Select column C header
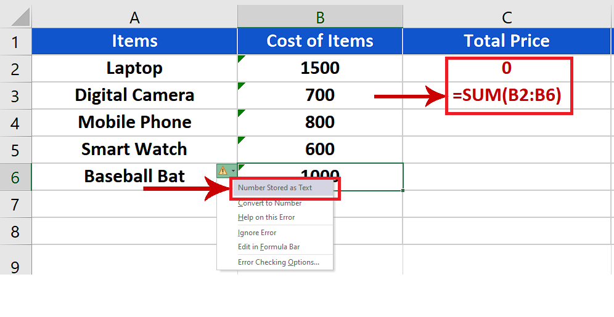Screen dimensions: 614x317 coord(508,17)
